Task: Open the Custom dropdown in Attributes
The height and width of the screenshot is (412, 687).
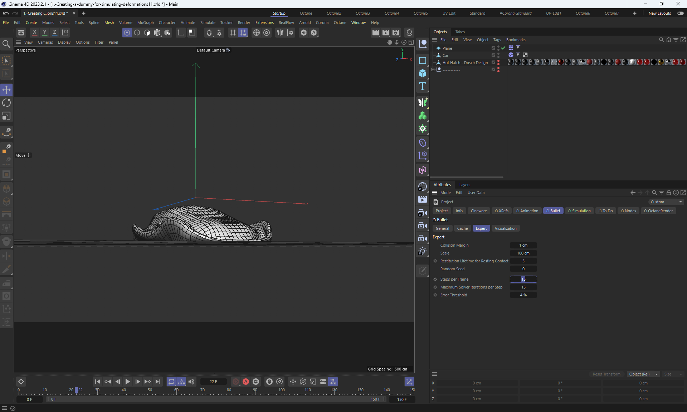Action: click(x=666, y=202)
